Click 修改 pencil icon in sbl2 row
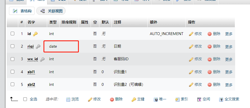Viewport: 250px width, 108px height. pos(191,85)
